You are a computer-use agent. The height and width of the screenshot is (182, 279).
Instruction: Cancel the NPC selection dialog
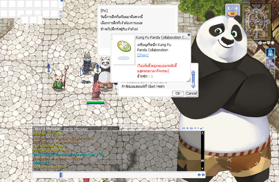tap(191, 93)
